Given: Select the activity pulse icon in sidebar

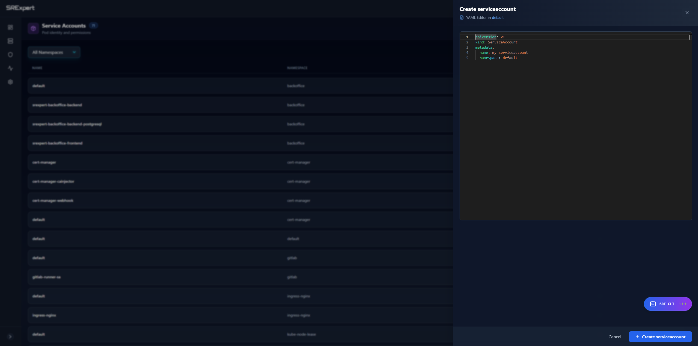Looking at the screenshot, I should click(x=10, y=68).
